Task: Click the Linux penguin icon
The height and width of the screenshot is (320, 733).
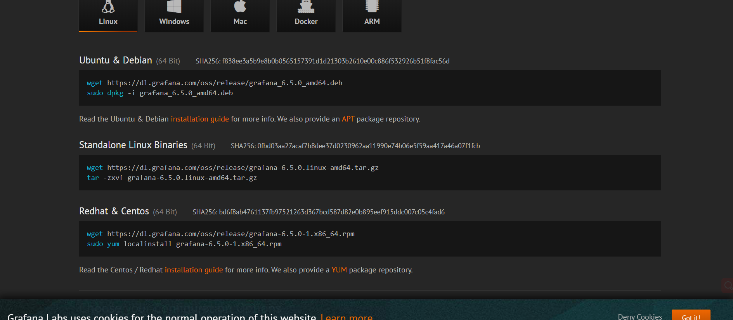Action: click(x=108, y=6)
